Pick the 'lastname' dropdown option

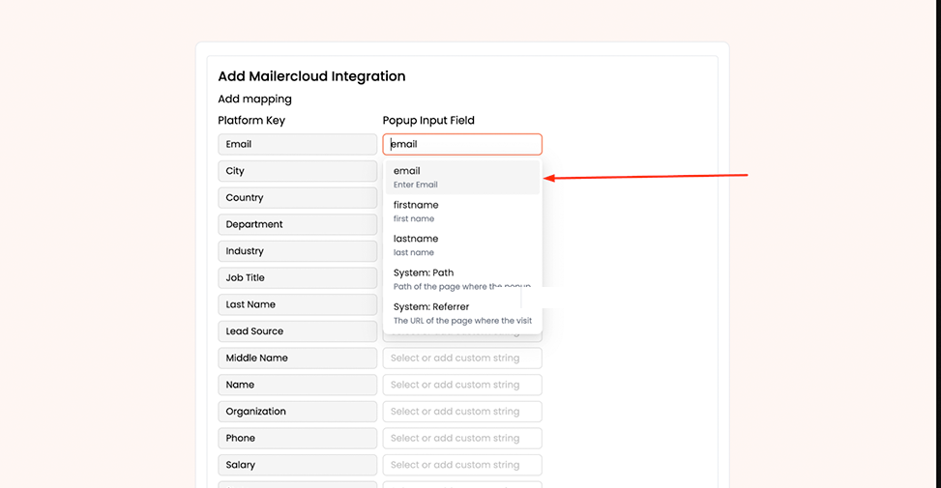[x=462, y=245]
